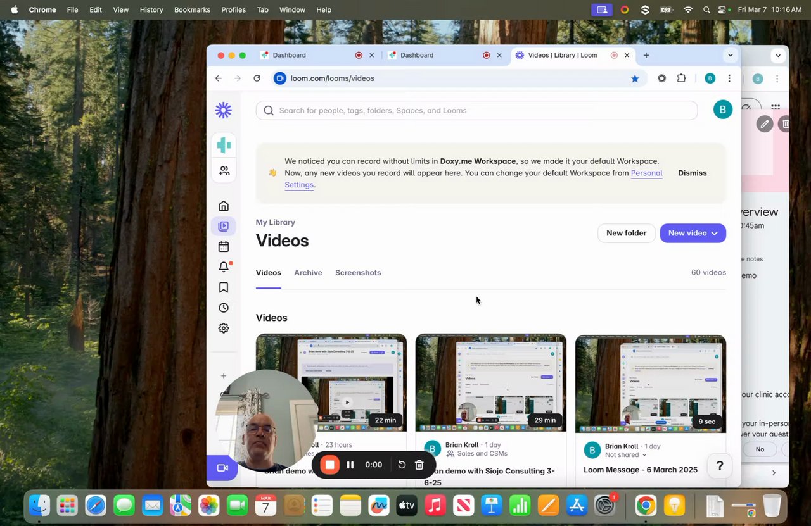Screen dimensions: 811x526
Task: Click the My Library breadcrumb text
Action: 276,222
